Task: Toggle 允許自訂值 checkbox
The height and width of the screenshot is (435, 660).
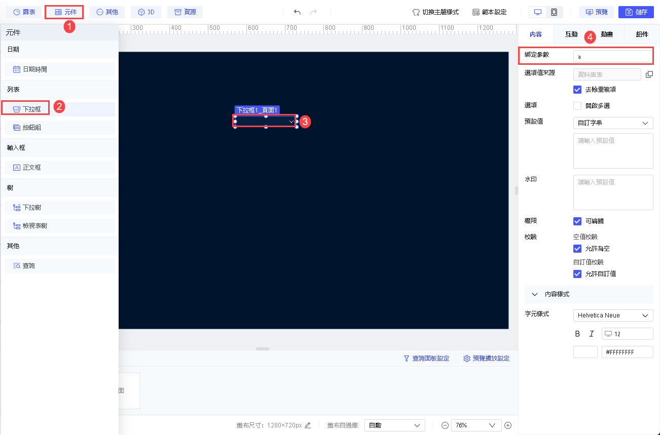Action: point(577,274)
